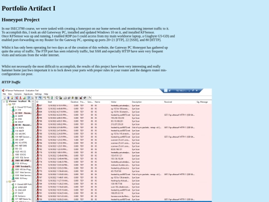Viewport: 269px width, 202px height.
Task: Select the top 'Out of sync packets' event row
Action: point(124,128)
